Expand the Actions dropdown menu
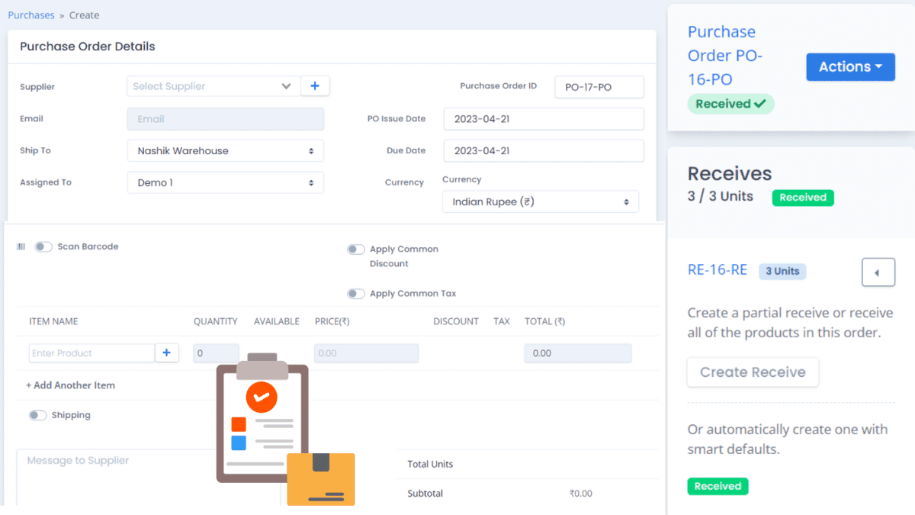This screenshot has width=915, height=515. 850,66
